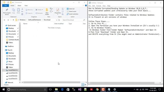
Task: Open Google Chrome from the taskbar
Action: point(97,89)
